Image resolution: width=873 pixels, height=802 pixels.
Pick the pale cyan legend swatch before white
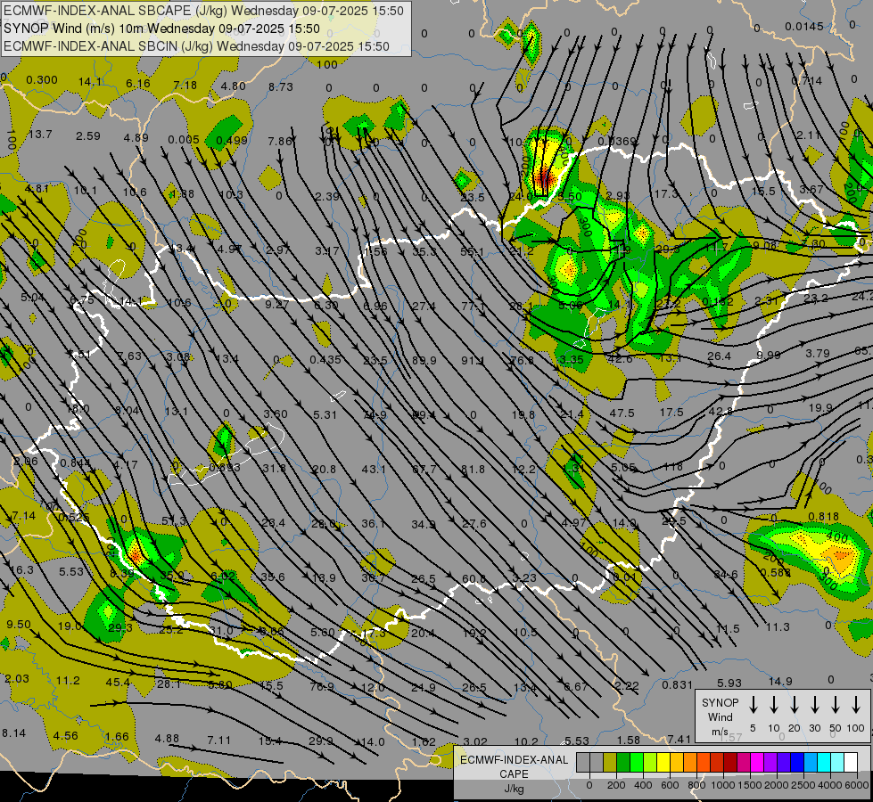click(x=837, y=762)
